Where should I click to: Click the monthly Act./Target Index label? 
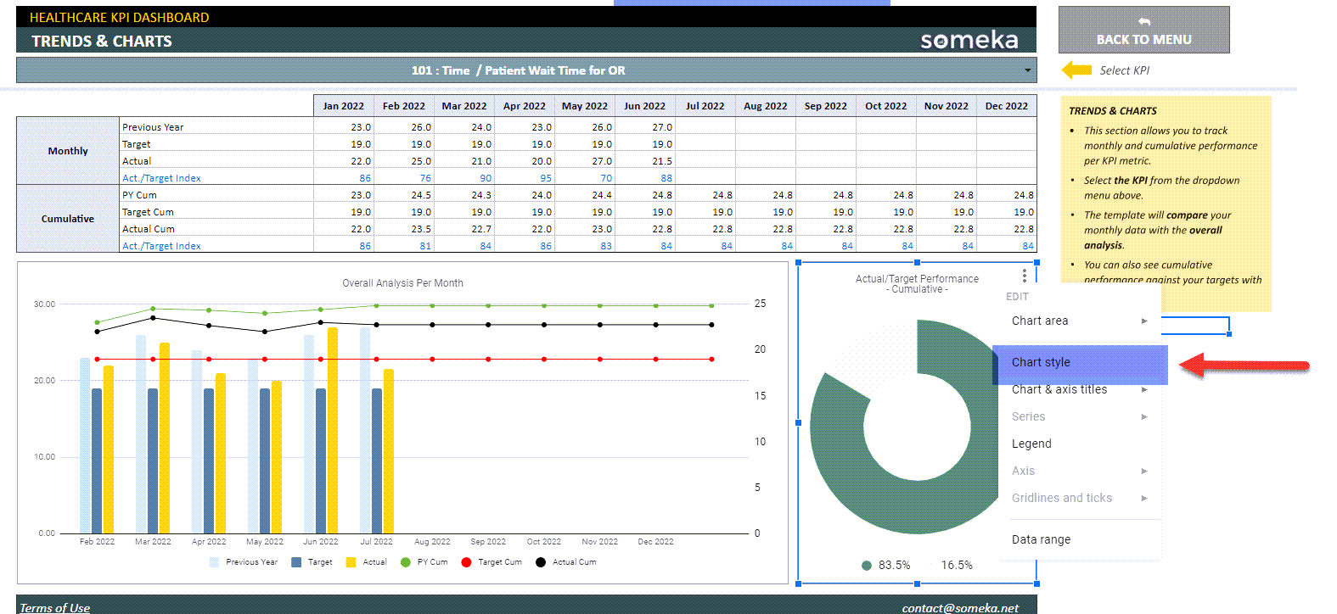[161, 178]
